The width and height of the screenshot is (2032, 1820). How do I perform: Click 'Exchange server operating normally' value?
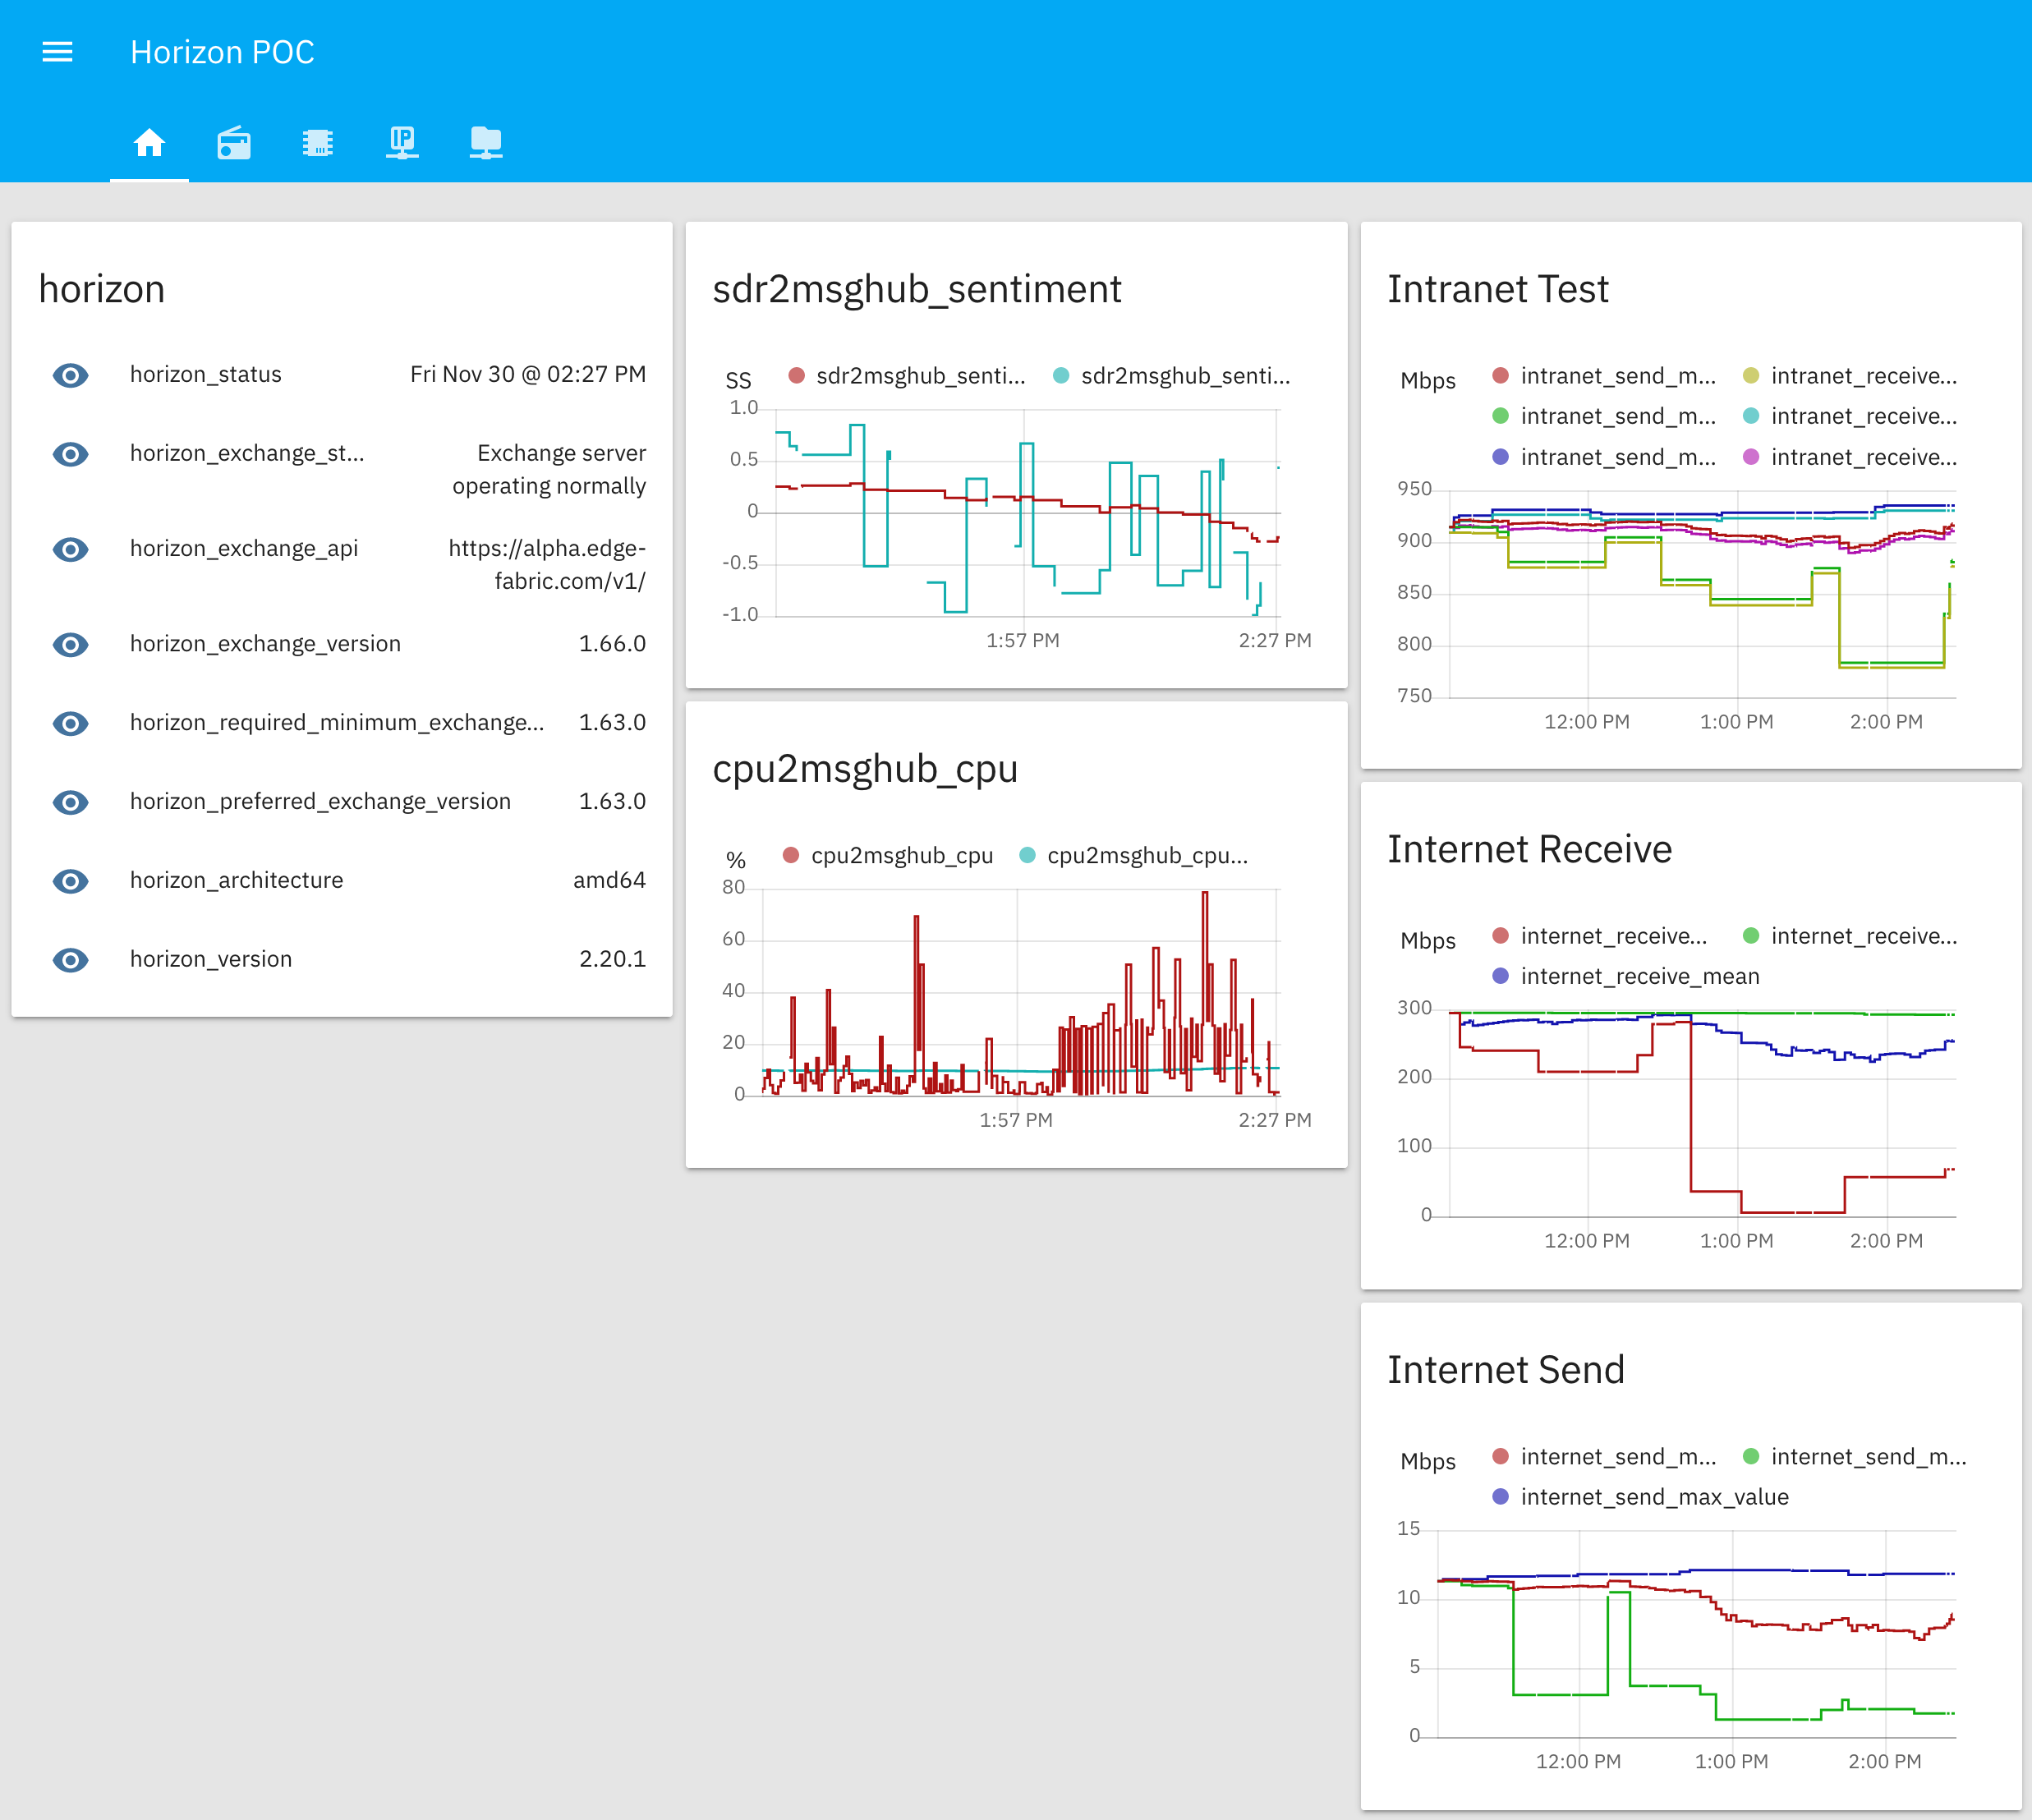tap(549, 469)
